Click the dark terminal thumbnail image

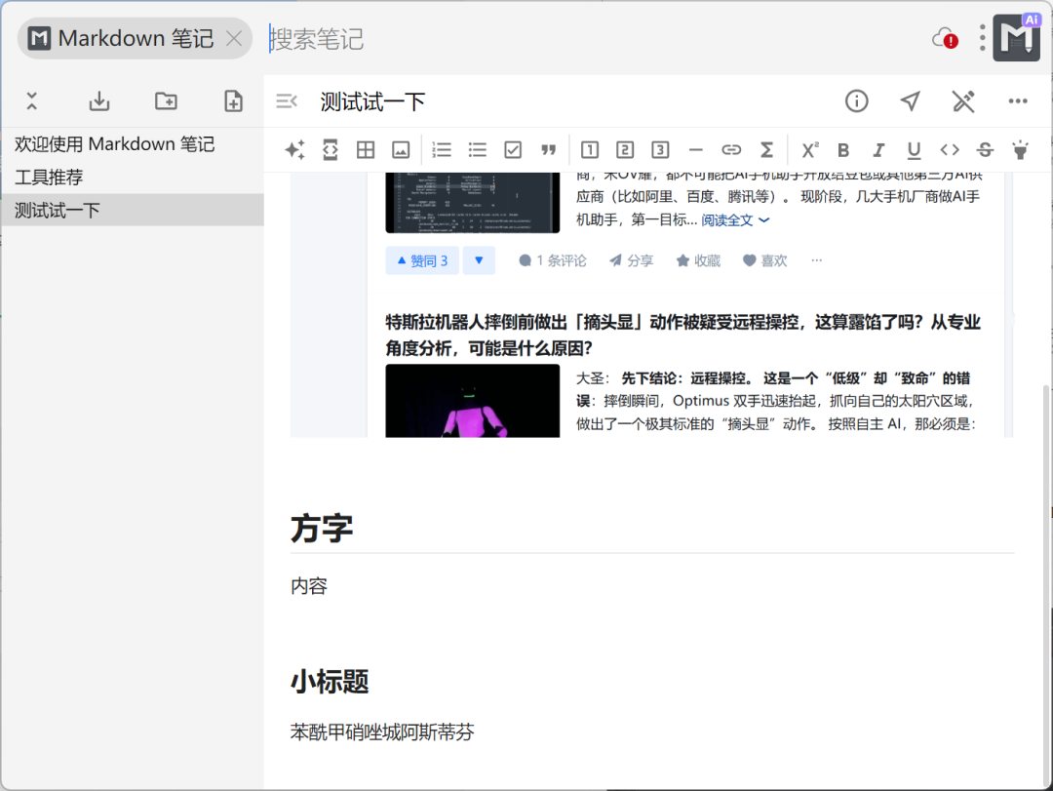(x=472, y=202)
